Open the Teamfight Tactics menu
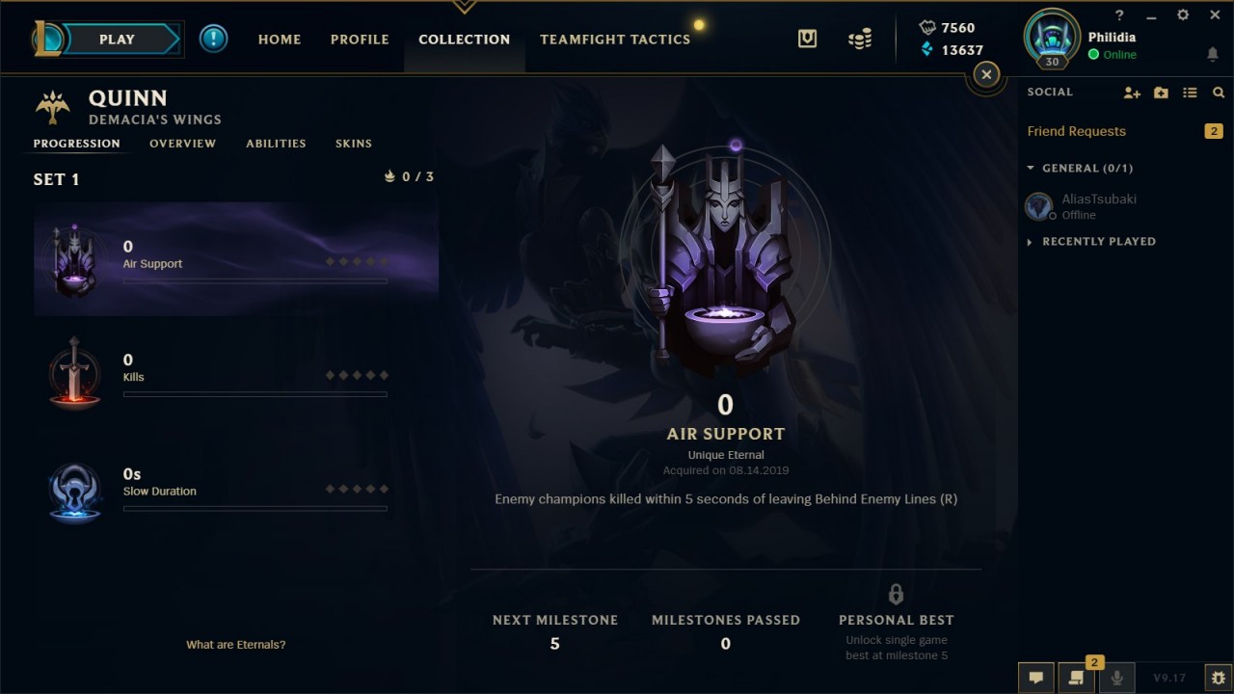 click(615, 40)
